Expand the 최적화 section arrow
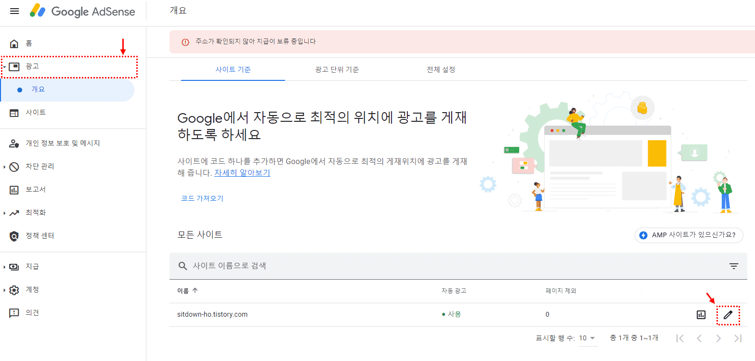This screenshot has height=361, width=755. pyautogui.click(x=4, y=213)
